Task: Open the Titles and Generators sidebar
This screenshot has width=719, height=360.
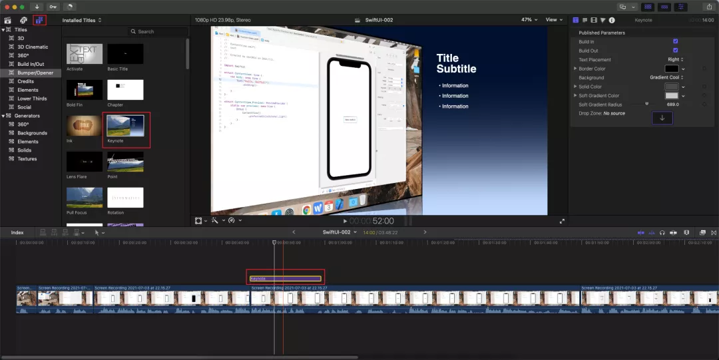Action: click(39, 20)
